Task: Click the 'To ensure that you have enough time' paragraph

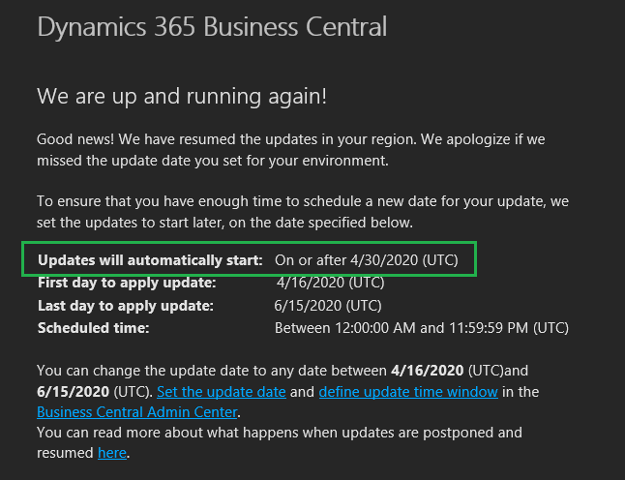Action: pos(303,212)
